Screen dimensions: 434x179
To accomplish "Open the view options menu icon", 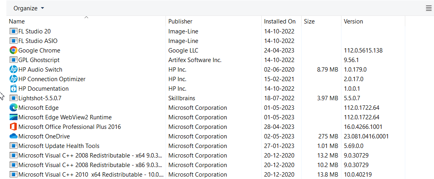I will 428,8.
